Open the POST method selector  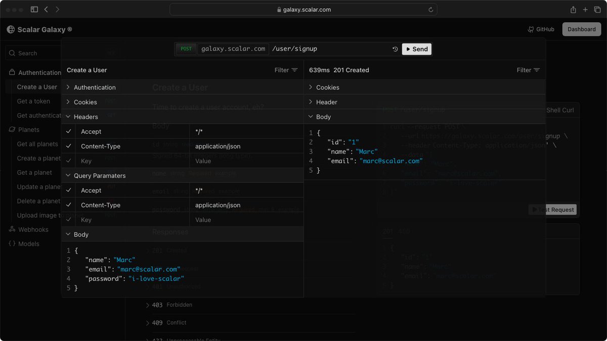click(x=186, y=49)
